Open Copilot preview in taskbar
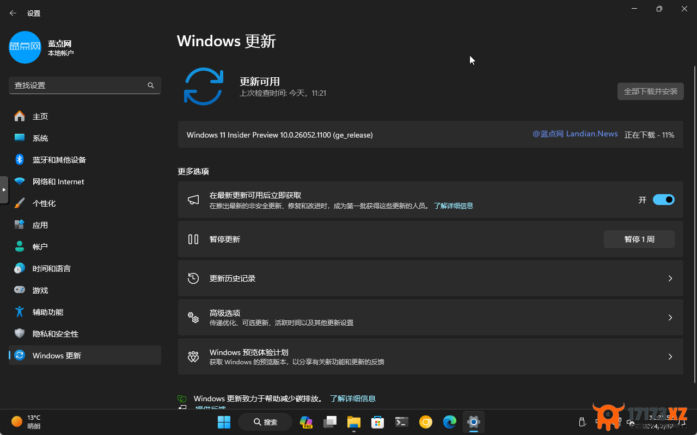This screenshot has height=435, width=697. pos(306,422)
